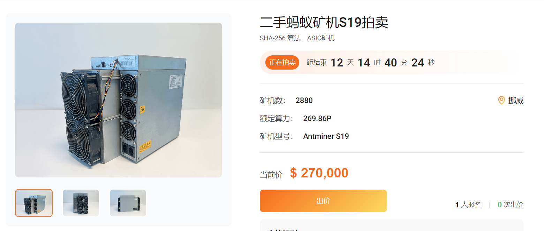Click the main Antminer product photo
The height and width of the screenshot is (231, 544).
[x=119, y=100]
